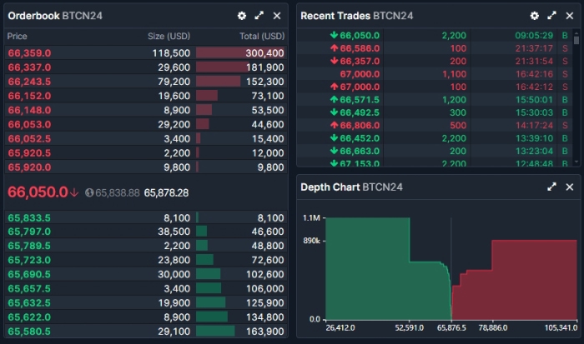
Task: Select the 65,833.5 bid price
Action: pyautogui.click(x=29, y=217)
